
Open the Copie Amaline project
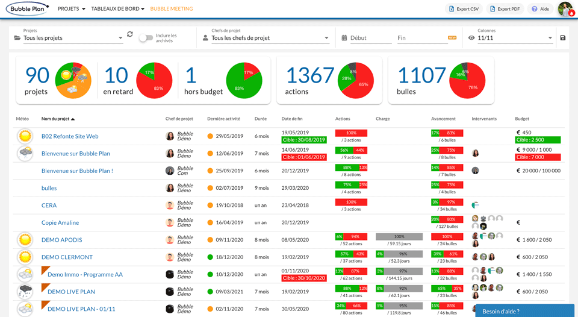point(60,223)
